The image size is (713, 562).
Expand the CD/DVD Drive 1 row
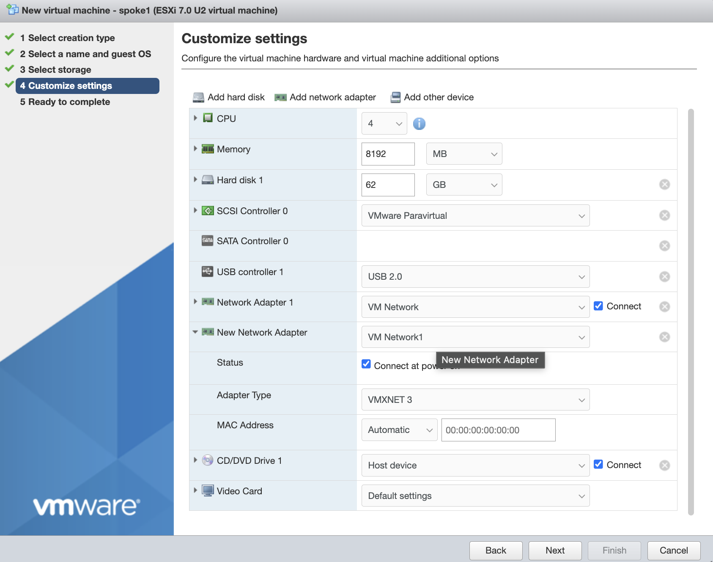click(195, 460)
